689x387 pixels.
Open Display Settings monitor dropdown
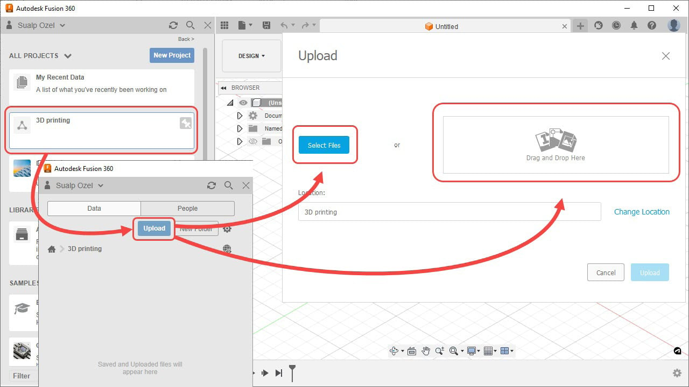473,351
